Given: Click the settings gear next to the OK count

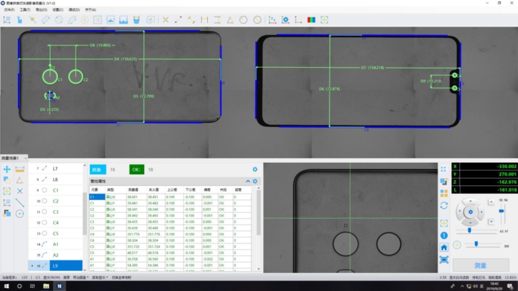Looking at the screenshot, I should coord(255,169).
